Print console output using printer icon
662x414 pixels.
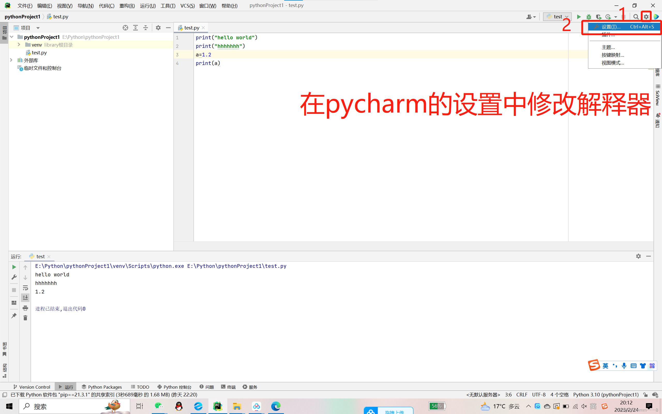pyautogui.click(x=25, y=308)
